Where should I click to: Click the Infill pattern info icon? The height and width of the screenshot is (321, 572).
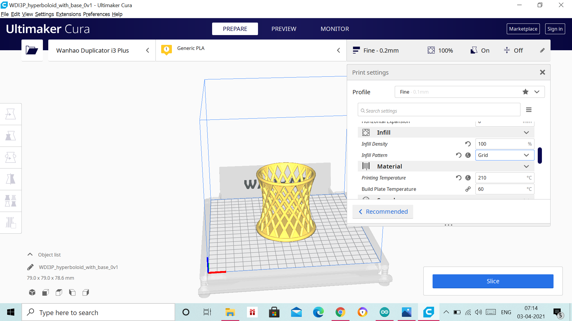468,155
